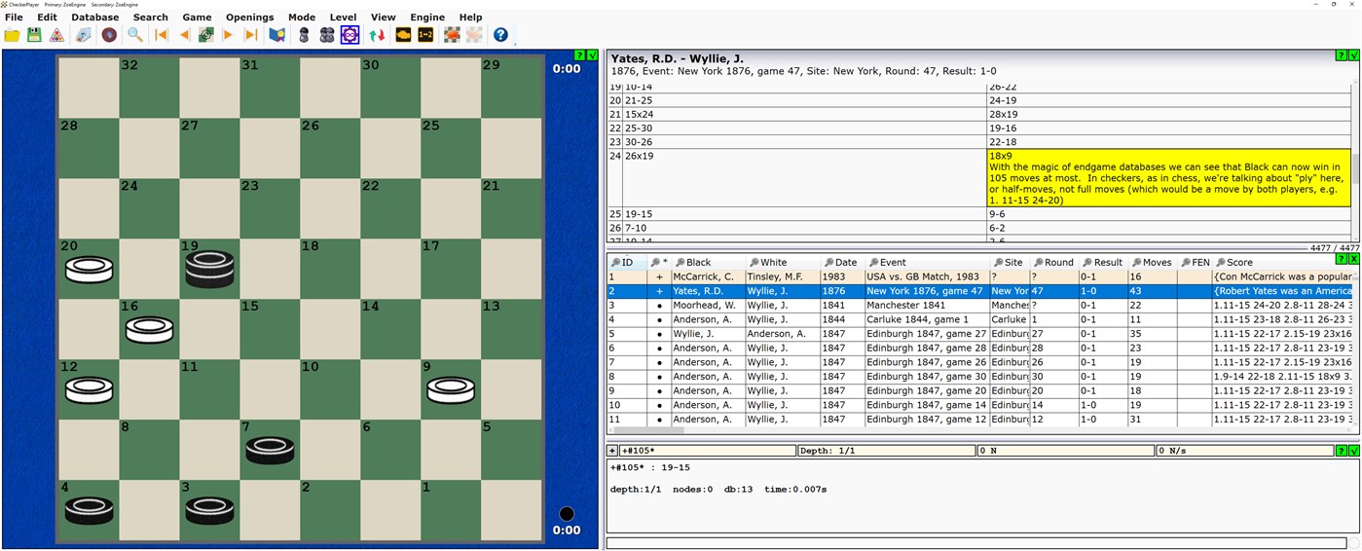Click the white piece on square 9
Viewport: 1362px width, 551px height.
click(452, 389)
